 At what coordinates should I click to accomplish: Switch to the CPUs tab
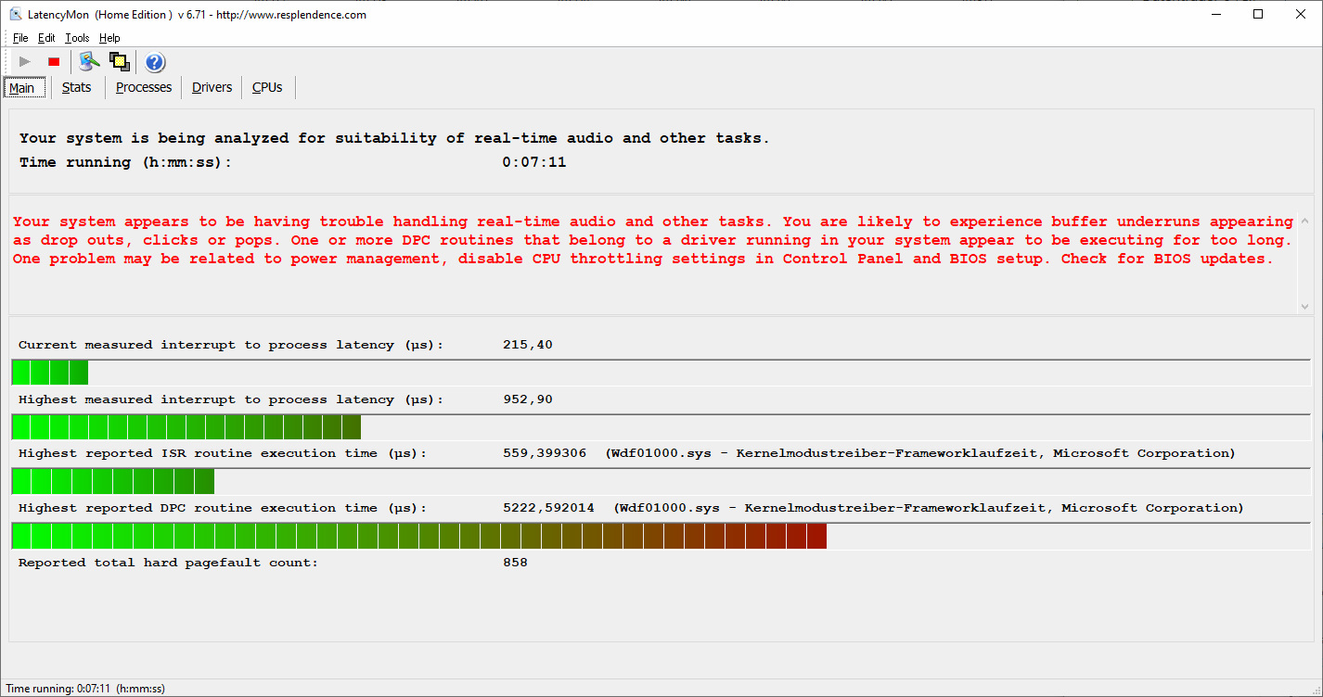coord(267,87)
